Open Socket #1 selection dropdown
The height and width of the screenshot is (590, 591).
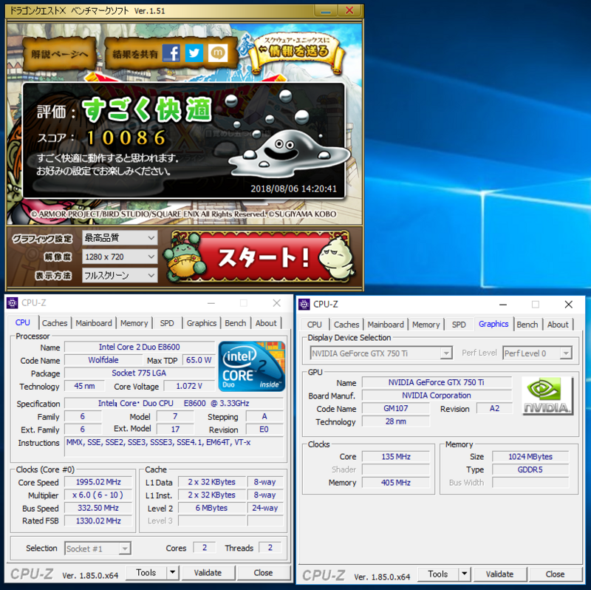point(98,549)
